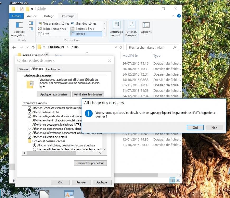Open the blue help question mark
230x198 pixels.
pos(179,16)
